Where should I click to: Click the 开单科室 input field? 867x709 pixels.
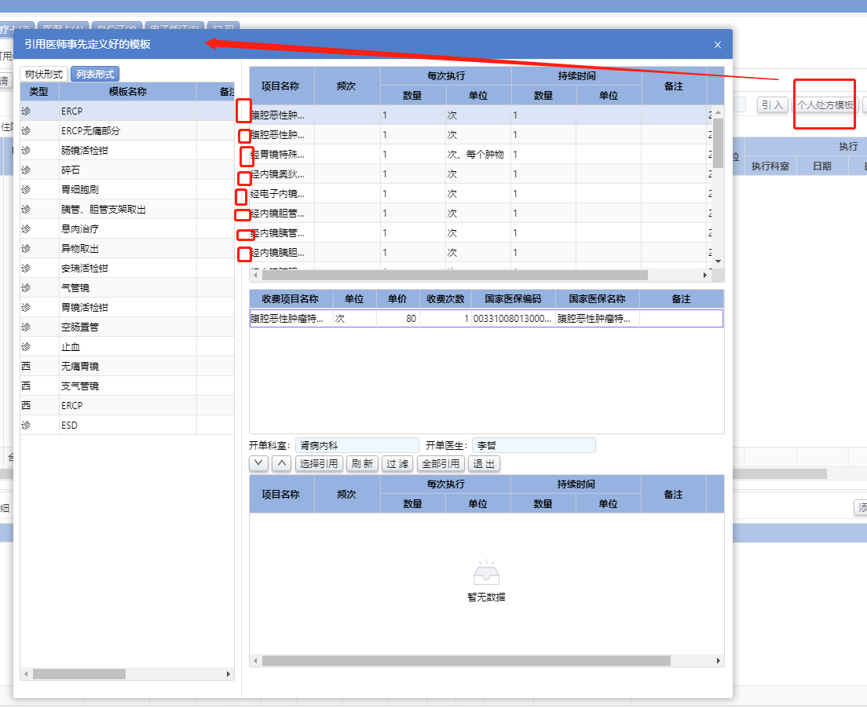pos(357,445)
